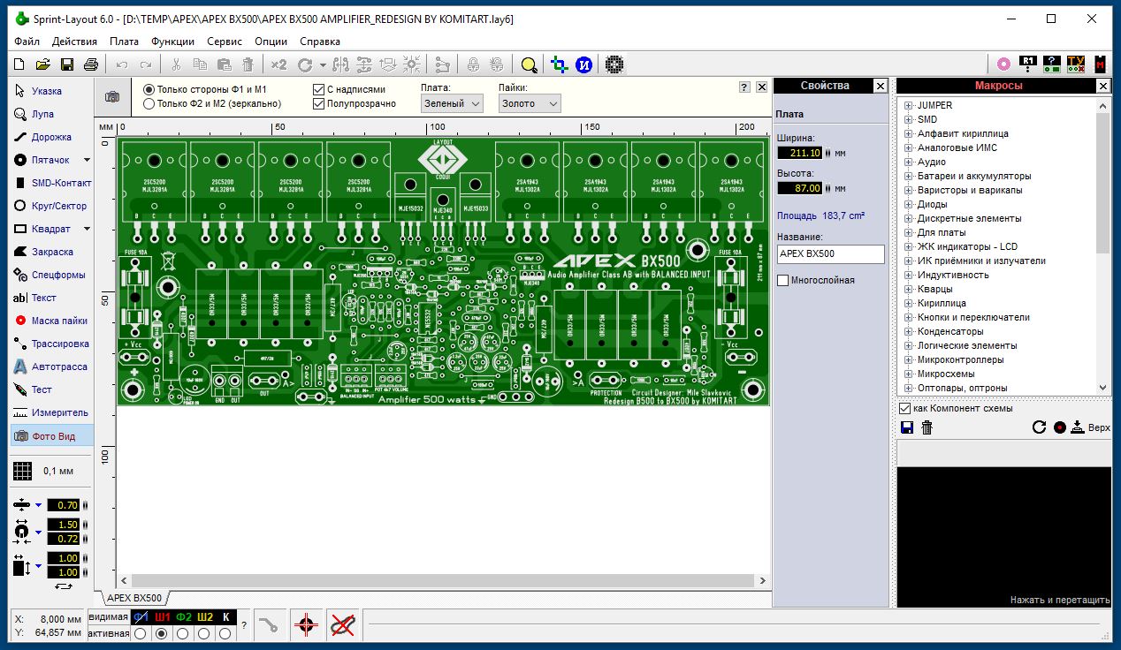Click the grid size icon showing 0,1 мм
1121x650 pixels.
coord(22,472)
